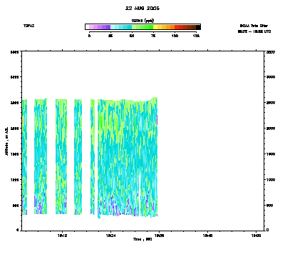
Task: Click the colorbar tick label 25
Action: tap(110, 36)
